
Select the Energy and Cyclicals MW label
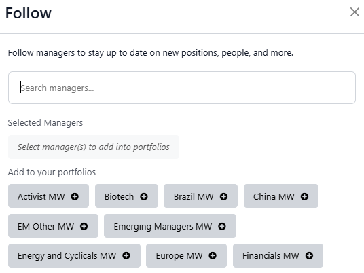point(67,256)
